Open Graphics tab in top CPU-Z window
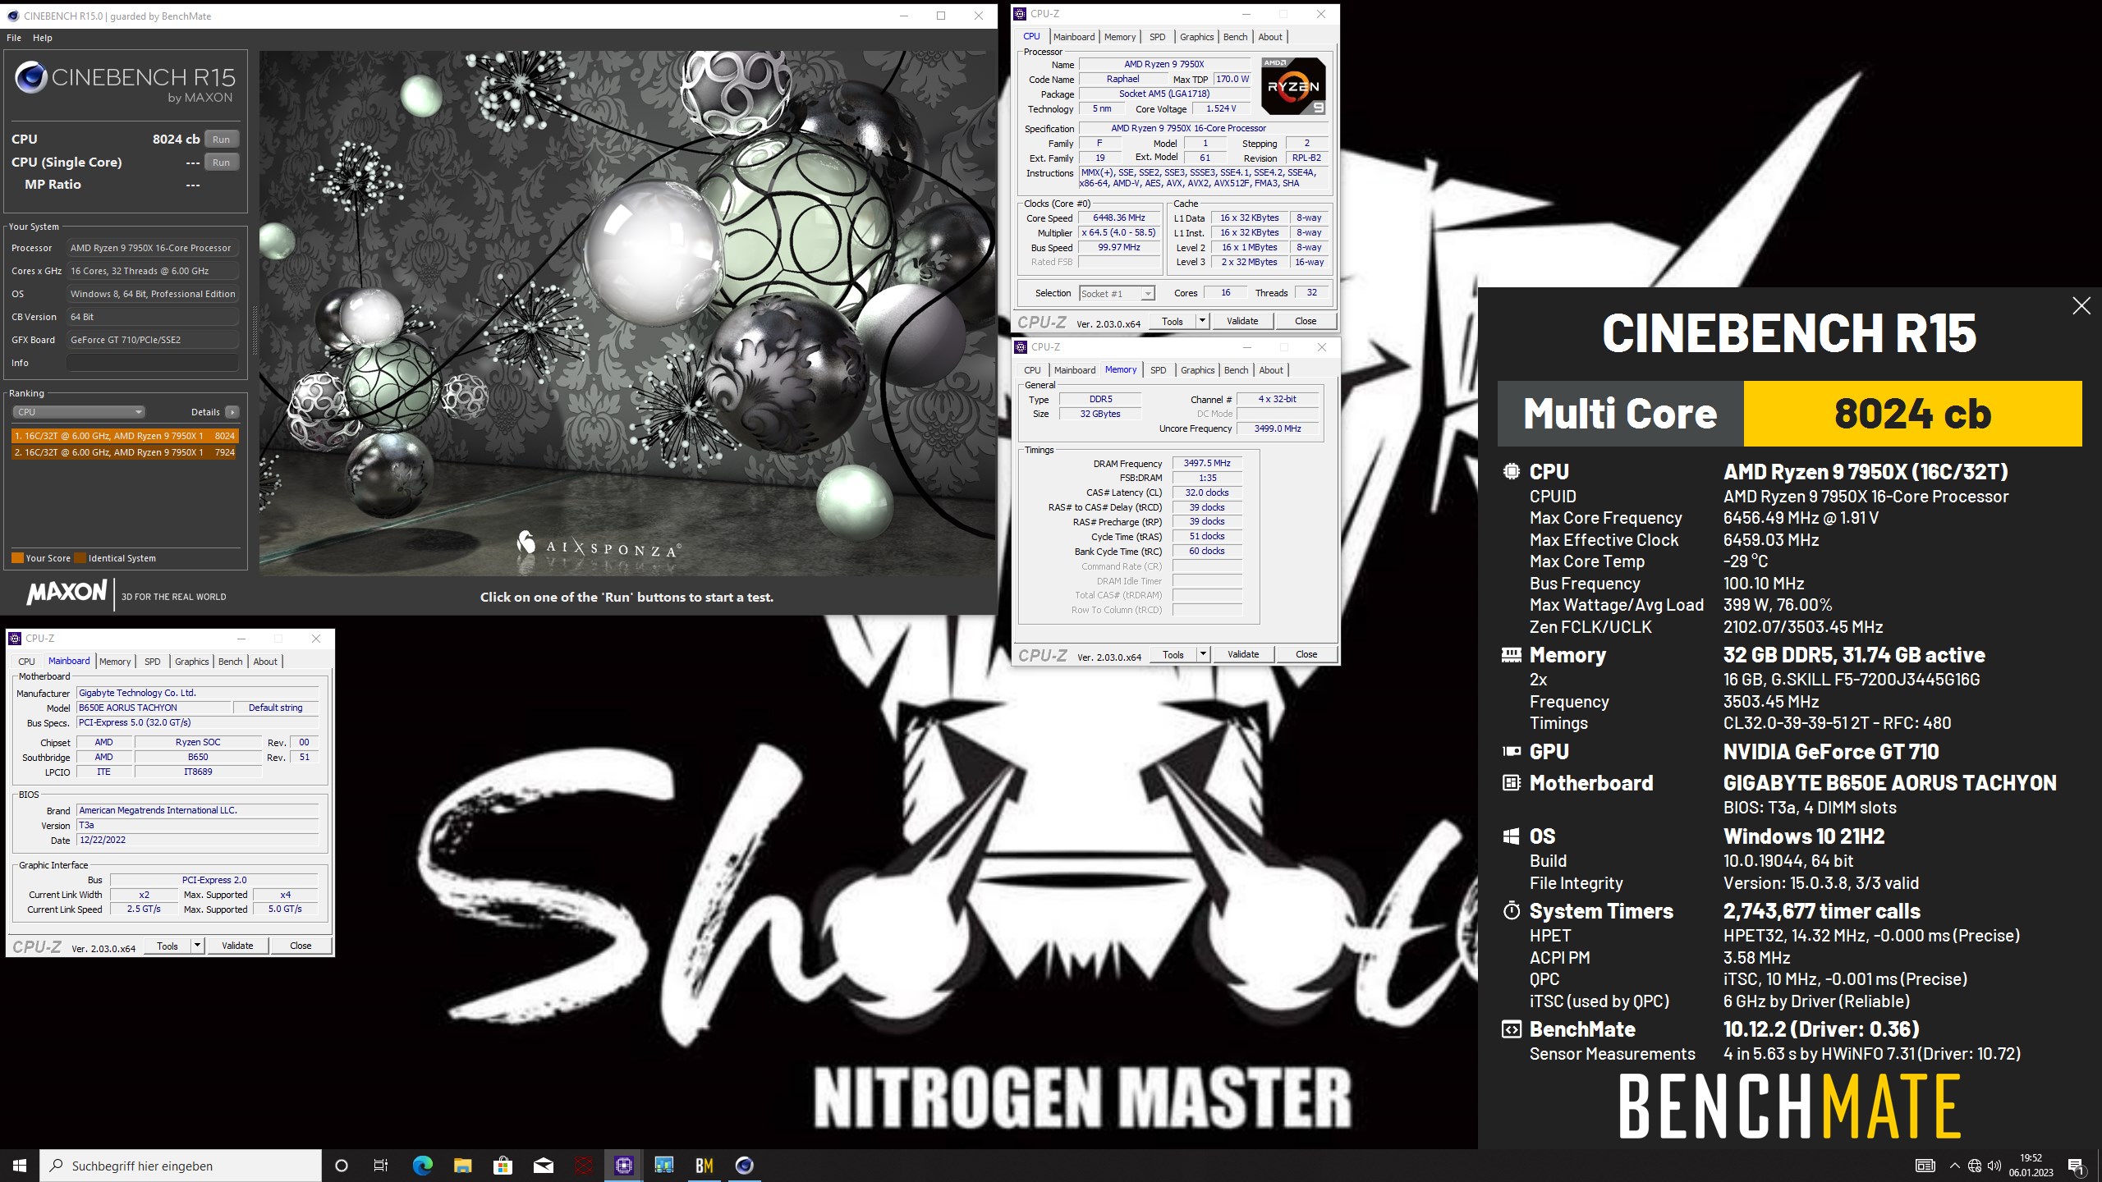Screen dimensions: 2102x1182 click(1196, 37)
